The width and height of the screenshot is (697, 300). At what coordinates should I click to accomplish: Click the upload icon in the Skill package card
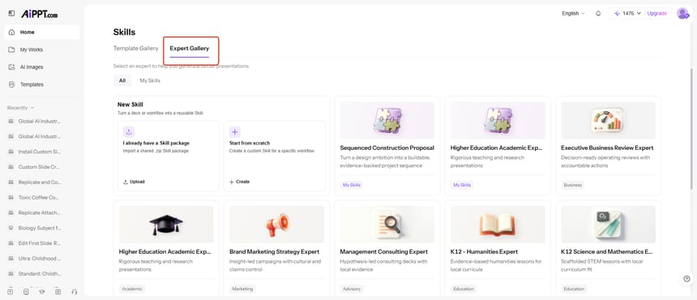[x=129, y=131]
